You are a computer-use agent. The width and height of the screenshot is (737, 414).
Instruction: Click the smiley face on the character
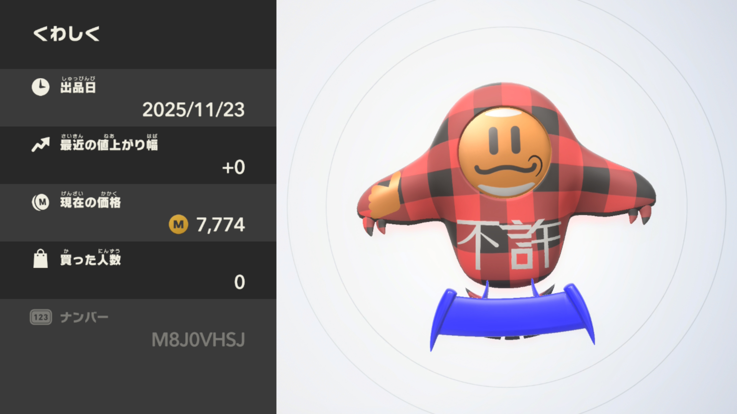pos(504,152)
